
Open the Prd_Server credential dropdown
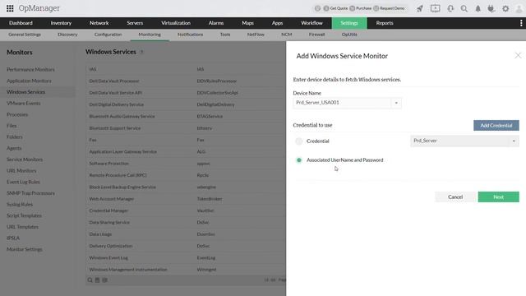click(464, 141)
